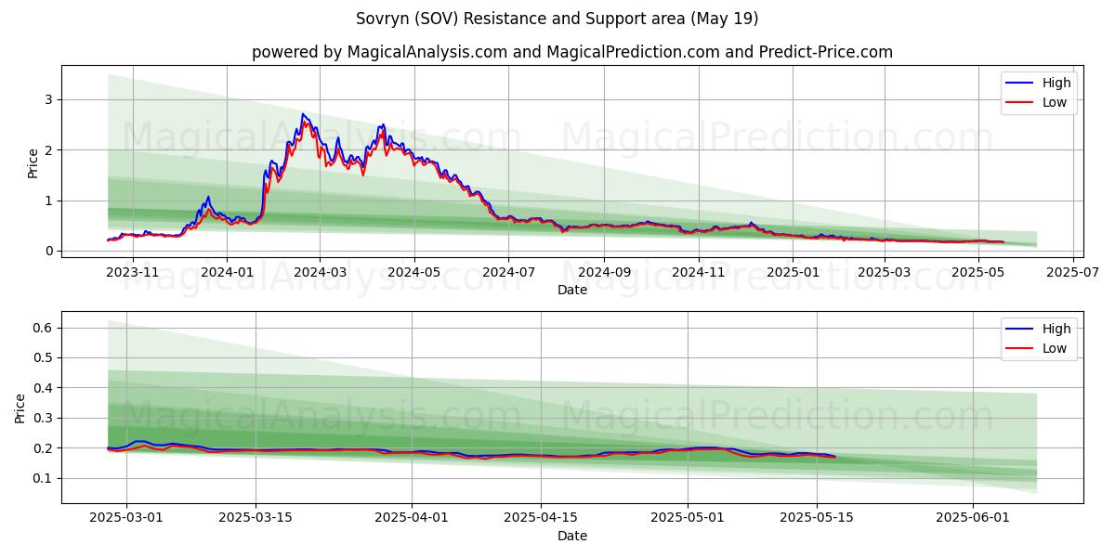Click the '0' price tick on upper chart
This screenshot has height=557, width=1115.
50,252
